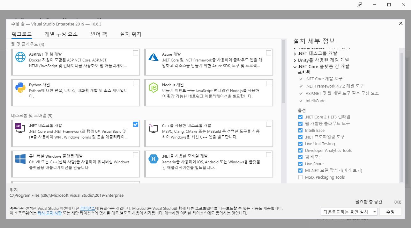Click the IntelliCode included item
The height and width of the screenshot is (228, 411).
(315, 101)
